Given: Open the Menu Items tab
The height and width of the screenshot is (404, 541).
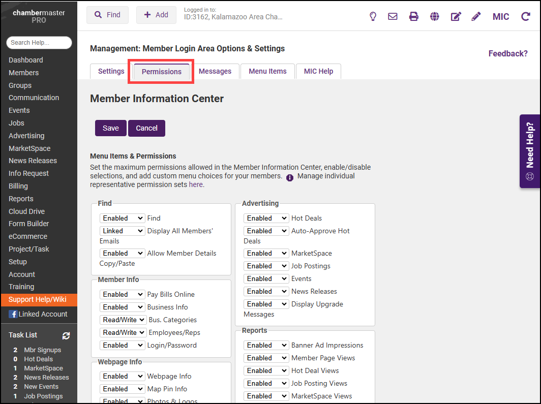Looking at the screenshot, I should (267, 71).
